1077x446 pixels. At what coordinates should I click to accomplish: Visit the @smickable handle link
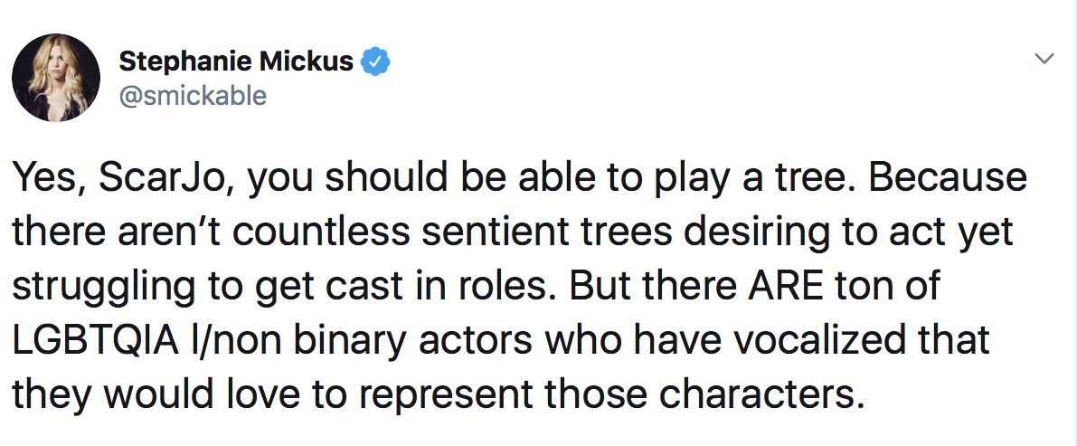[193, 96]
